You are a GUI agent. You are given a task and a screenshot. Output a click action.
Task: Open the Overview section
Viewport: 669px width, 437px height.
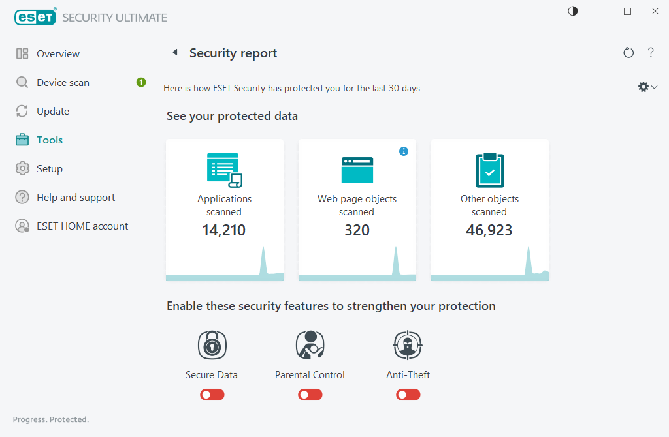pyautogui.click(x=58, y=53)
